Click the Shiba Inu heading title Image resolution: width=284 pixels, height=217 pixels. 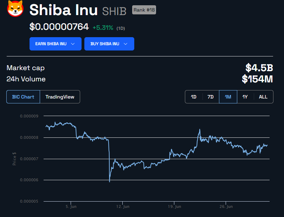tap(64, 10)
